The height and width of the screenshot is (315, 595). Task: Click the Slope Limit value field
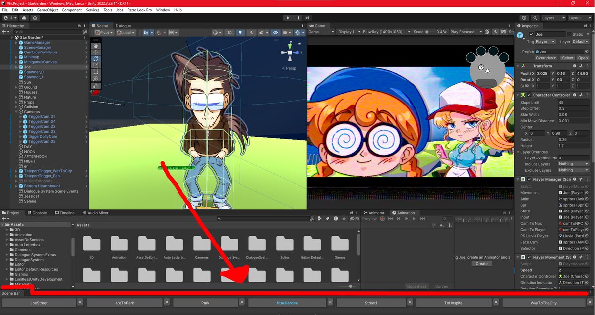573,103
